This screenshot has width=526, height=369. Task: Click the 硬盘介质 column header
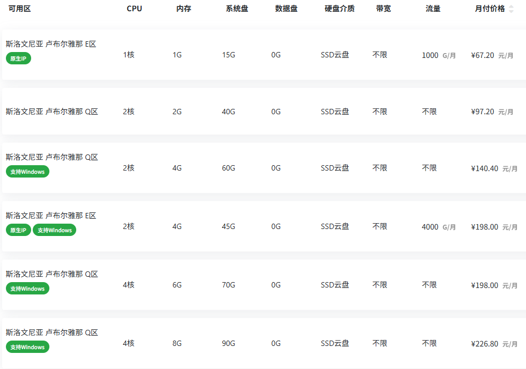tap(339, 9)
